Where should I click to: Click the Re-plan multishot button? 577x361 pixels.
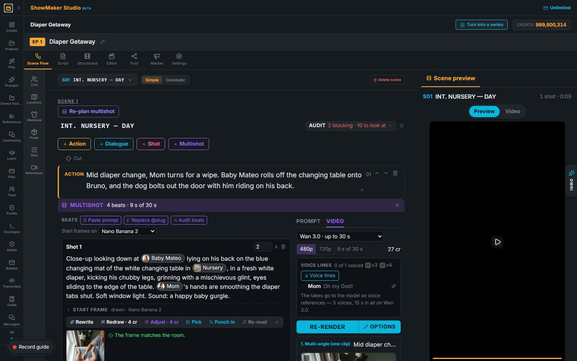pos(88,112)
